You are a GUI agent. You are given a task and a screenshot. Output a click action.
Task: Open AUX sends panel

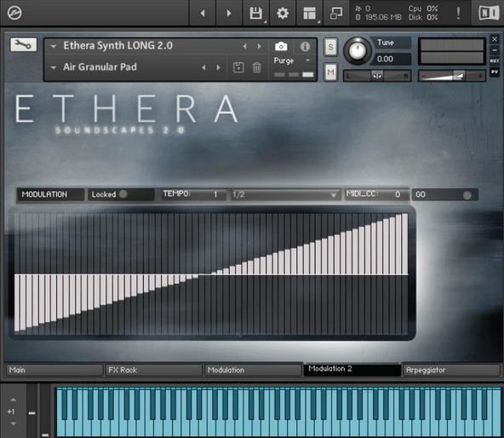point(495,61)
